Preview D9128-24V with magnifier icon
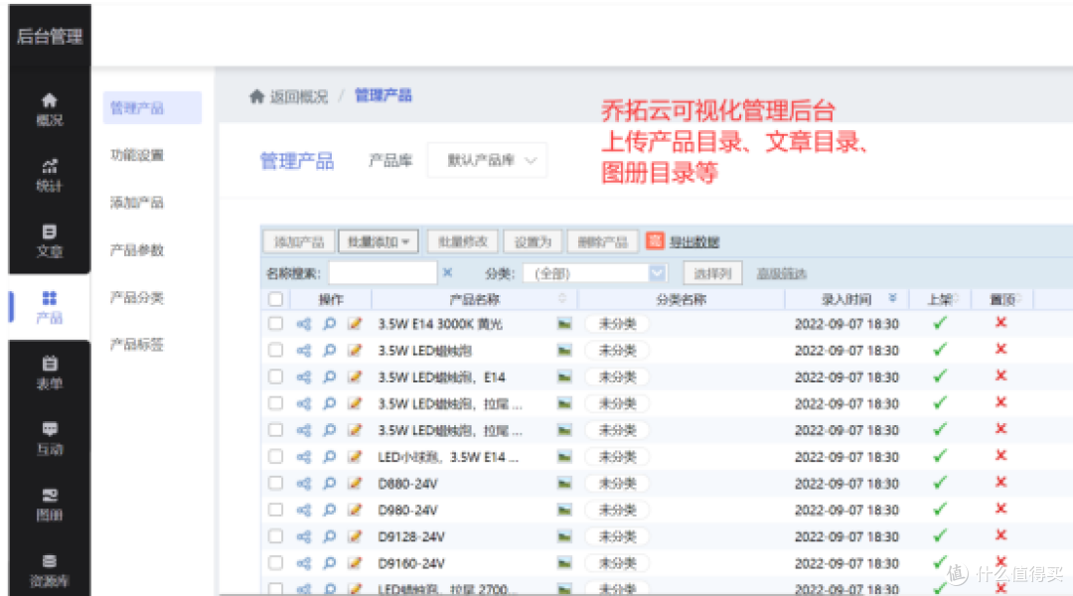 329,536
